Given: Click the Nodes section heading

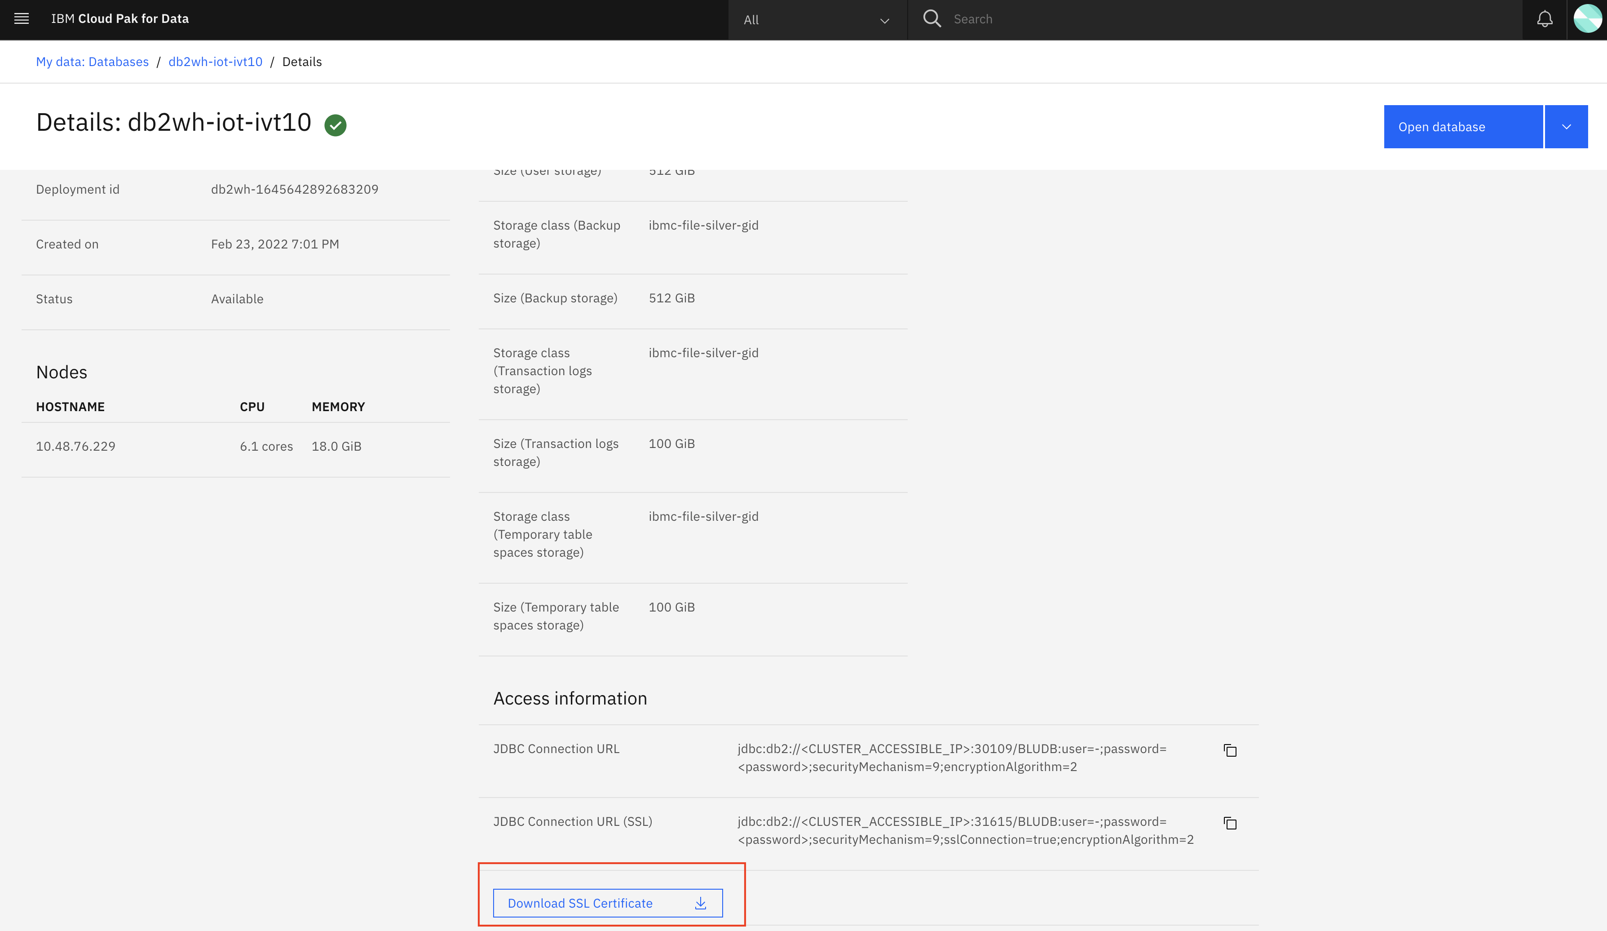Looking at the screenshot, I should [x=62, y=372].
